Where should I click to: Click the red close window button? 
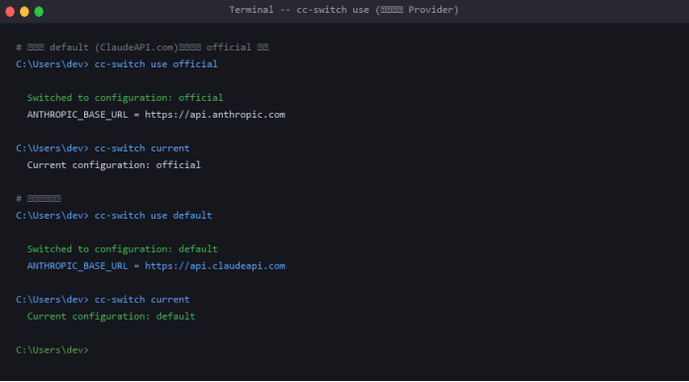click(x=10, y=12)
